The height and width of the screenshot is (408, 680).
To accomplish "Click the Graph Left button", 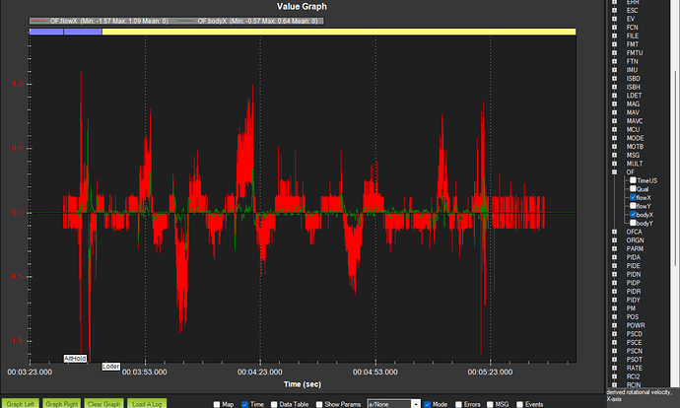I will [x=21, y=404].
